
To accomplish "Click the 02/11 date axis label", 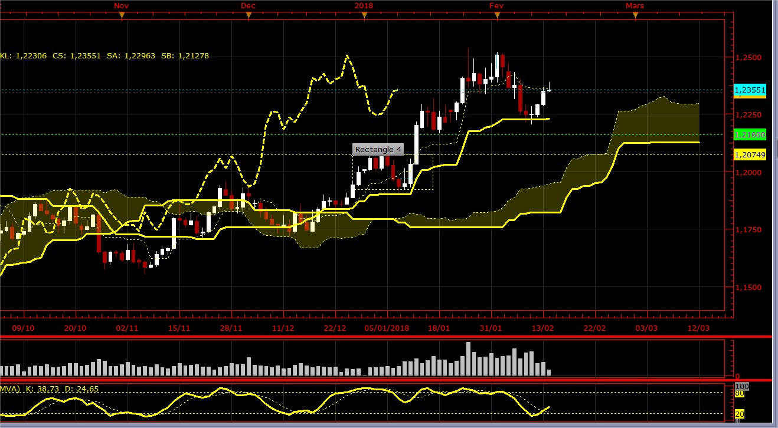I will click(x=127, y=328).
